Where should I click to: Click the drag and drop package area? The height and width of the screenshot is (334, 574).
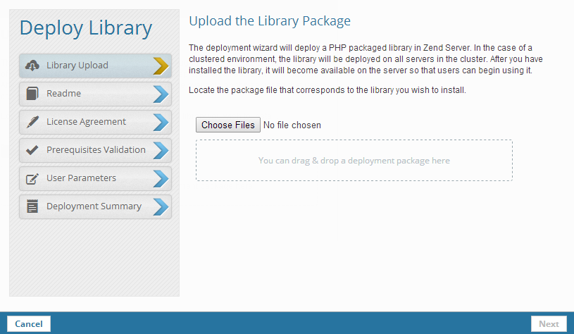[354, 161]
